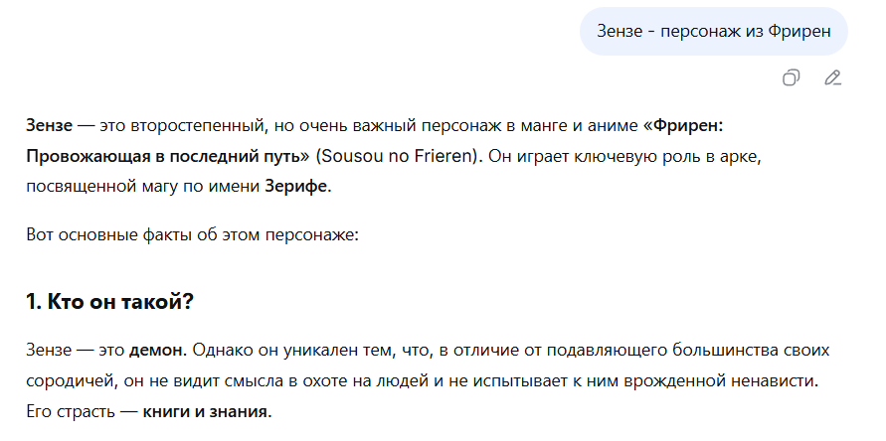886x441 pixels.
Task: Click the bold word "Зензе" starting the reply
Action: click(x=49, y=125)
